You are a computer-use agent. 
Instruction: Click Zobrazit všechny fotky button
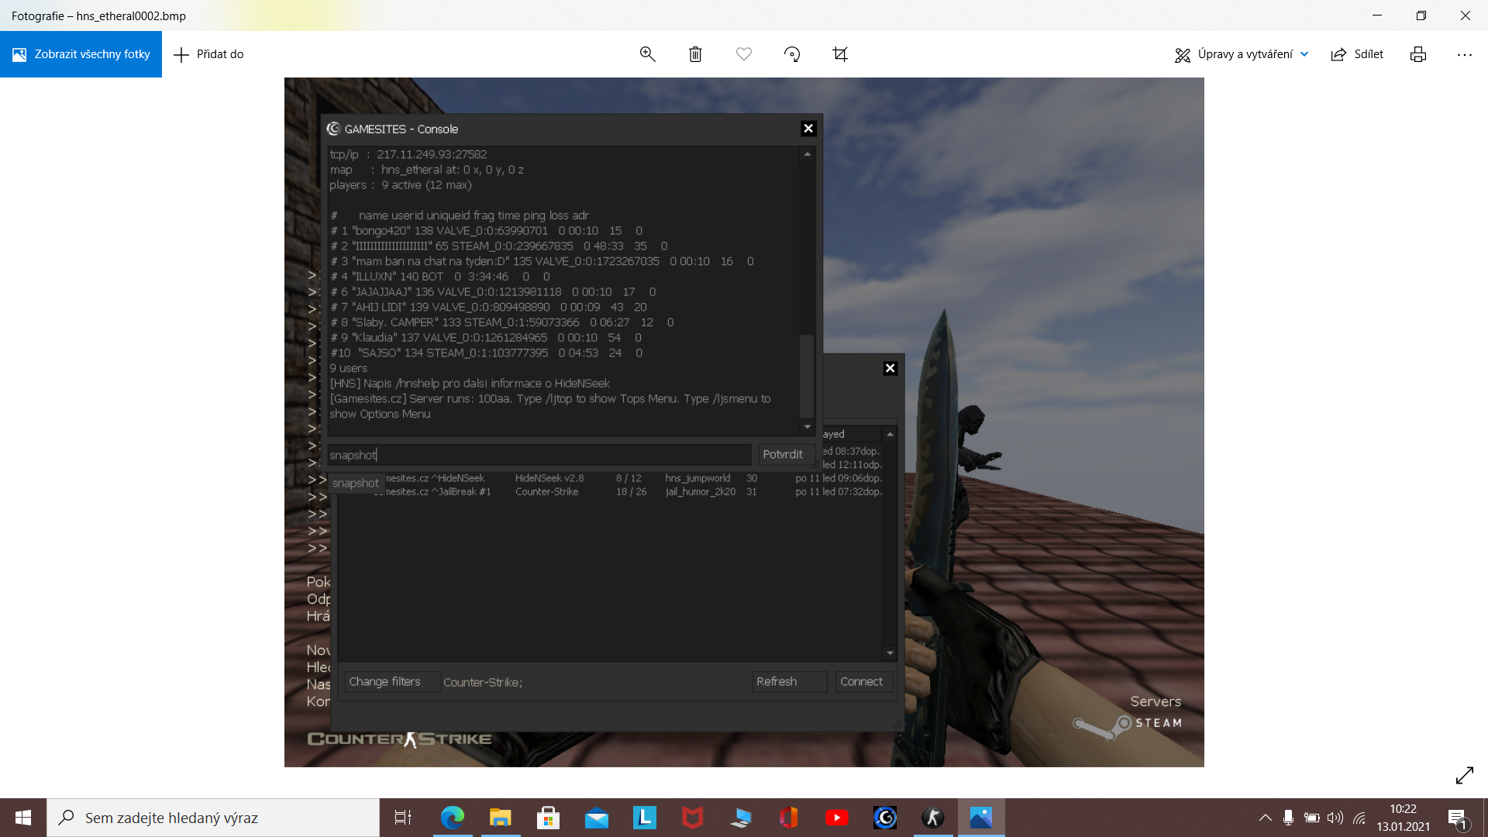coord(81,54)
